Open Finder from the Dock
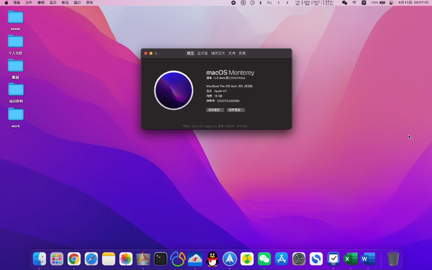The image size is (432, 270). tap(39, 259)
